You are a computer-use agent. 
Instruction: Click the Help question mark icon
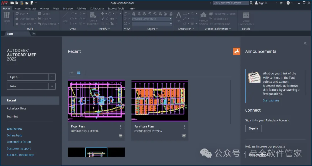(x=288, y=3)
